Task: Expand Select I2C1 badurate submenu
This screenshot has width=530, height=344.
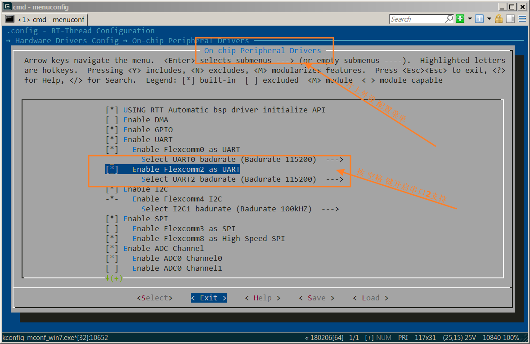Action: (x=240, y=209)
